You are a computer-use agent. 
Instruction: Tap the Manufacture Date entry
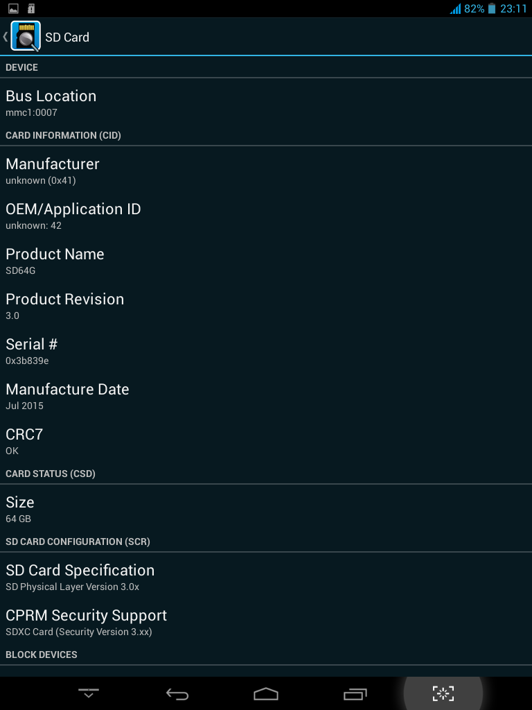pos(266,396)
